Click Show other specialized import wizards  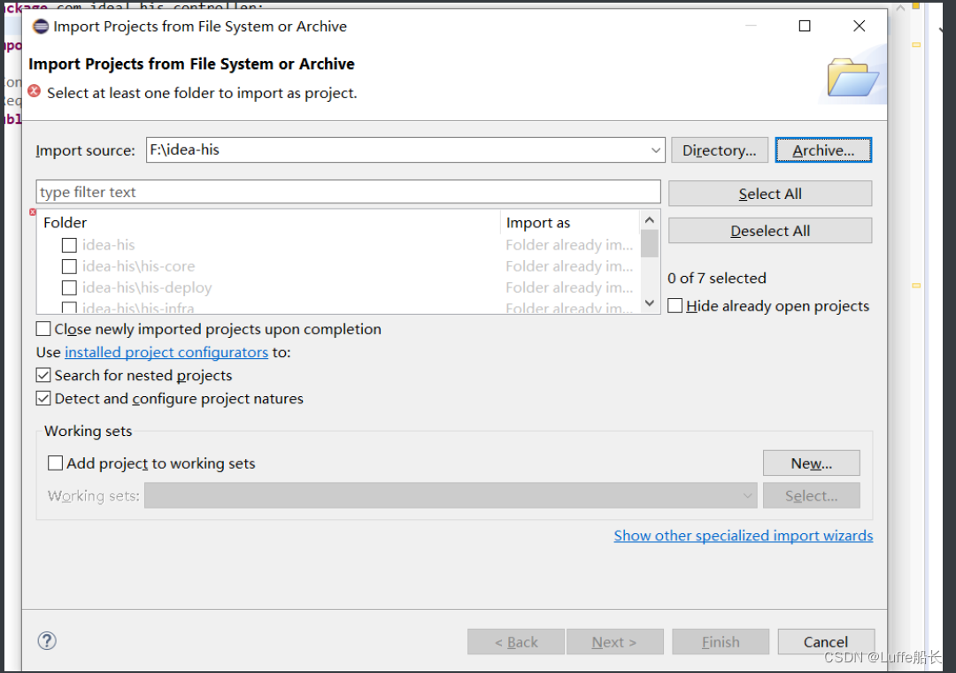tap(743, 535)
